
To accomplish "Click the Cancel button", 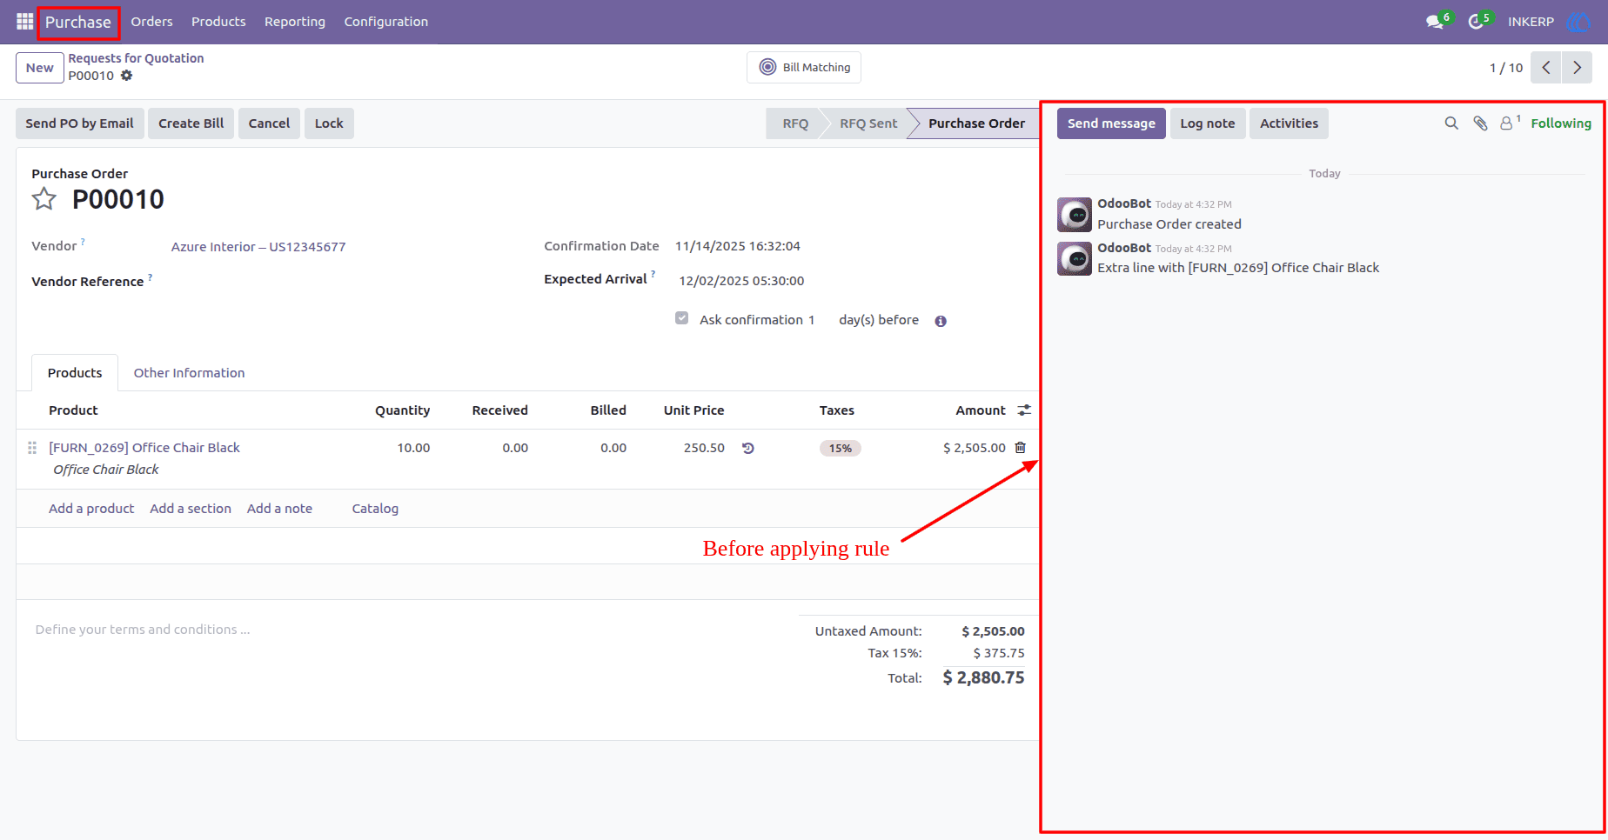I will [x=270, y=123].
